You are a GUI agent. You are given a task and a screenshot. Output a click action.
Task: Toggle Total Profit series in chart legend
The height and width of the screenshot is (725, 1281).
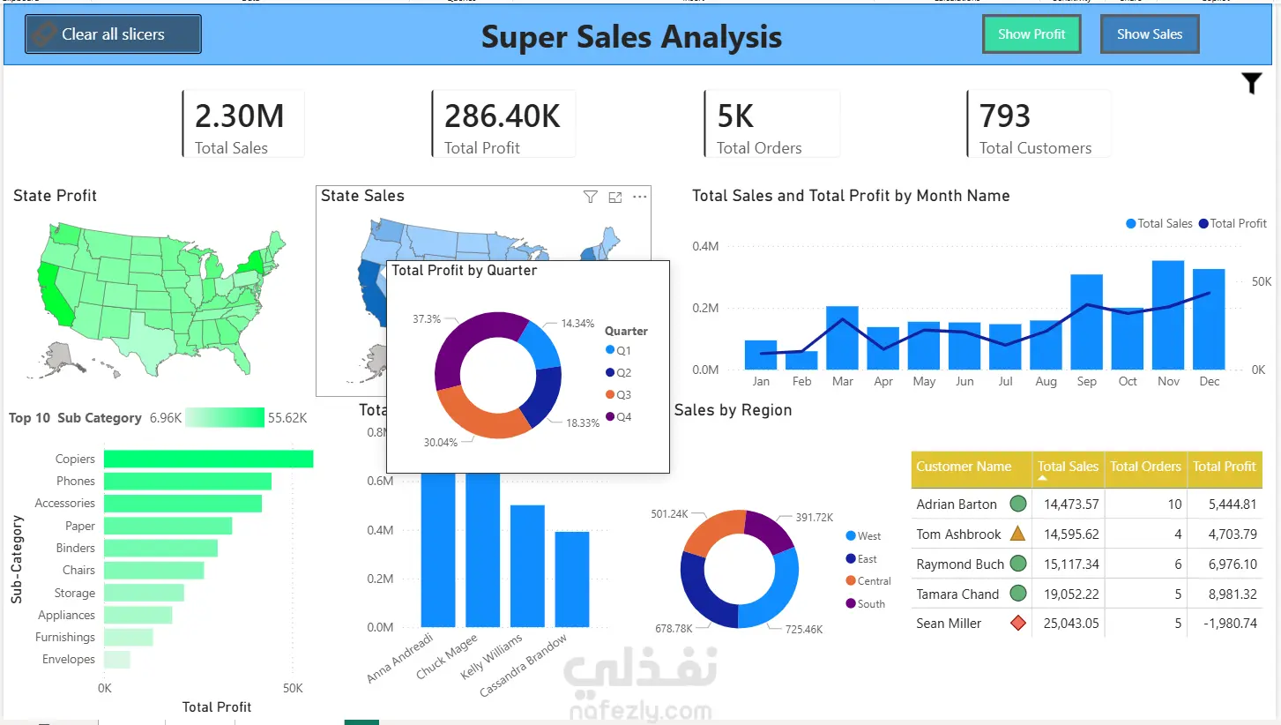(1233, 223)
